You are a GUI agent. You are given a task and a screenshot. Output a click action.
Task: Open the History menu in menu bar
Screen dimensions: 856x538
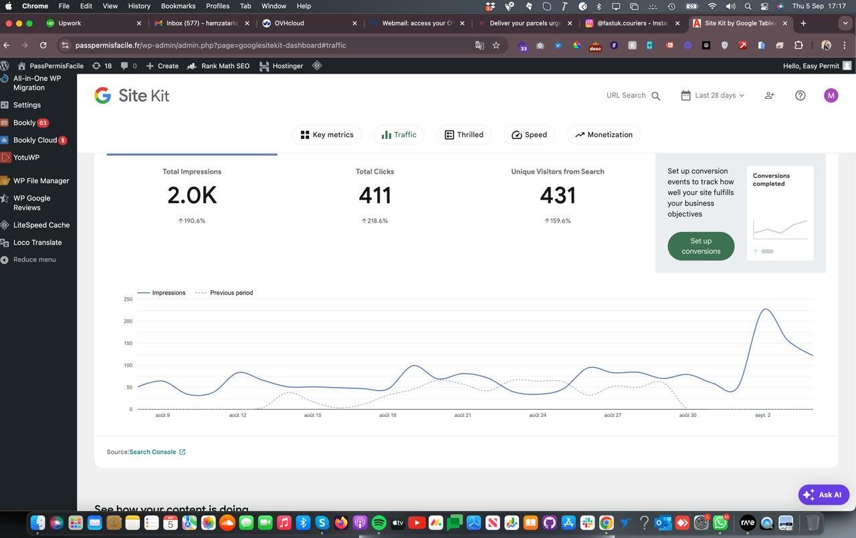point(139,6)
